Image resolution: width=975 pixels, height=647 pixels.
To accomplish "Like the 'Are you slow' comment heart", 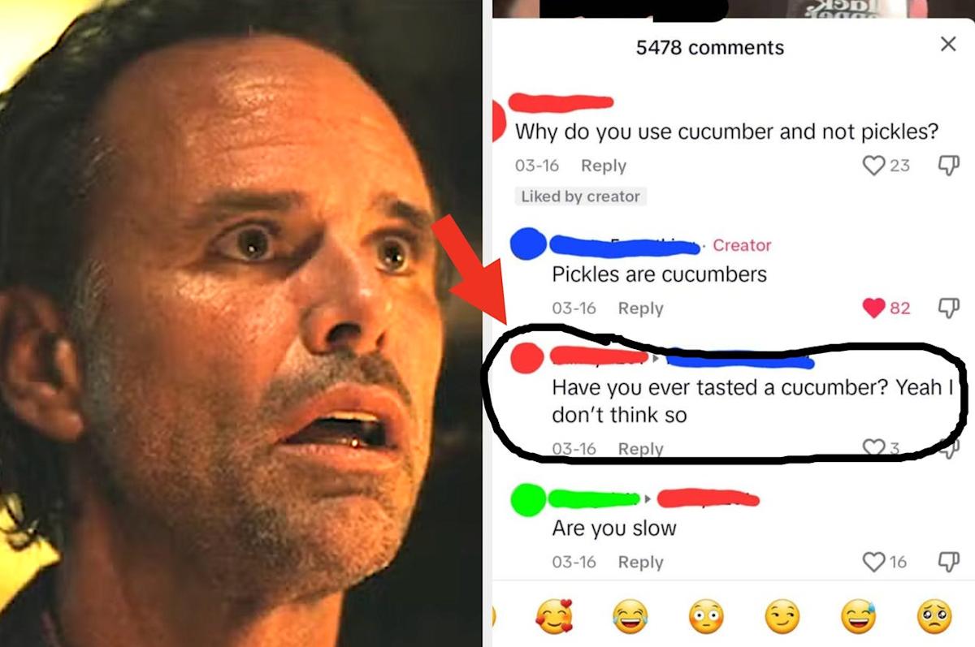I will (x=873, y=561).
